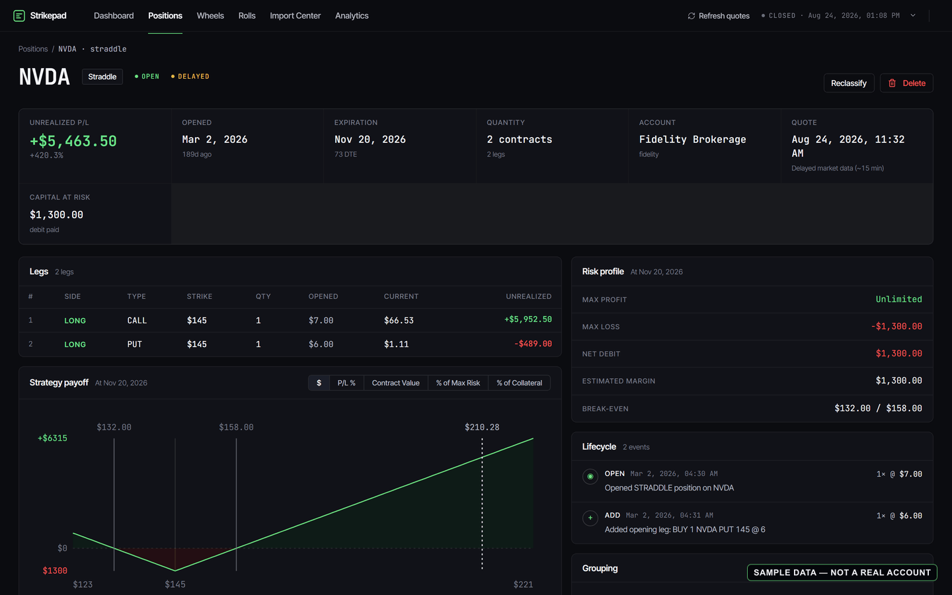
Task: Click the DELAYED status badge
Action: (x=190, y=77)
